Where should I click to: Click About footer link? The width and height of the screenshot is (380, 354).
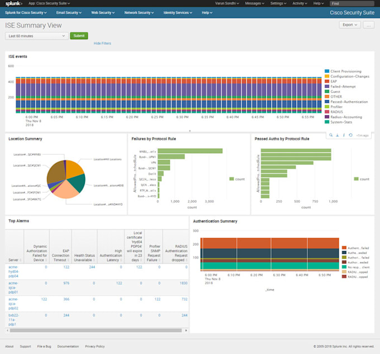[x=9, y=346]
